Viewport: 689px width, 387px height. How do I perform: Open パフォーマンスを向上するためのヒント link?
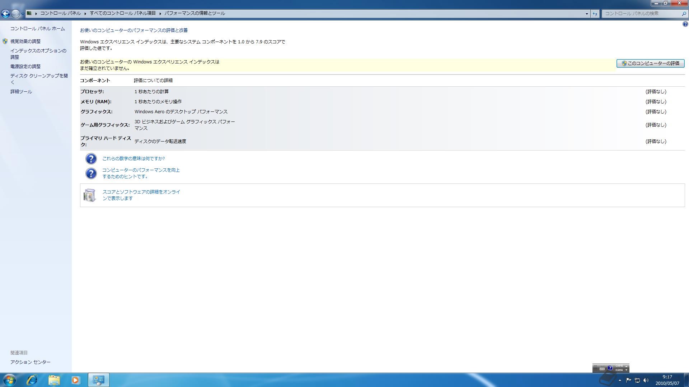141,173
